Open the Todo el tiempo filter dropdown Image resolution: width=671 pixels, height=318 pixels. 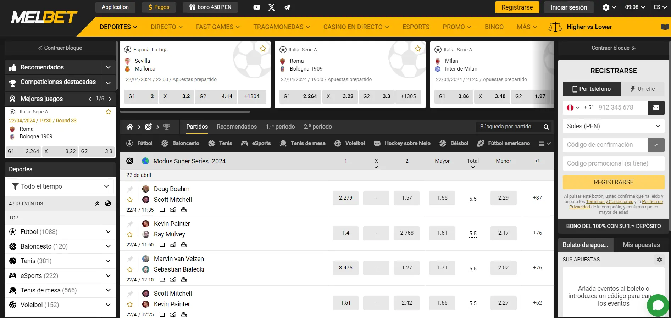[60, 186]
